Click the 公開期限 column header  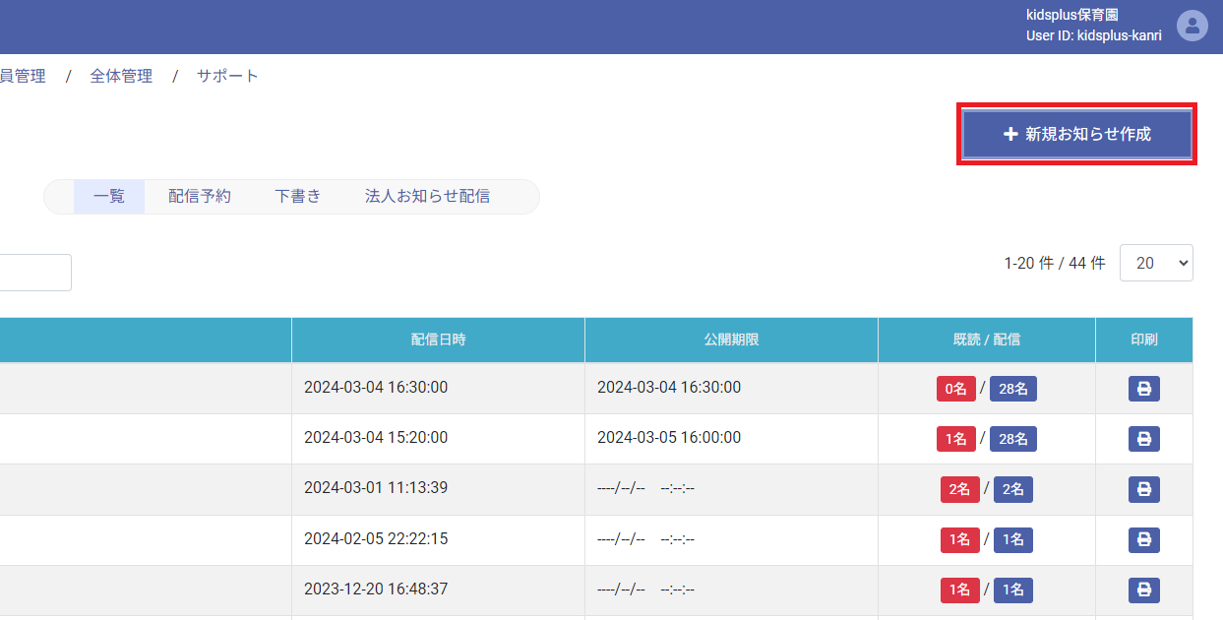pyautogui.click(x=731, y=340)
